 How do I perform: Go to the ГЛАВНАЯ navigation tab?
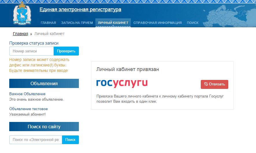coord(48,23)
